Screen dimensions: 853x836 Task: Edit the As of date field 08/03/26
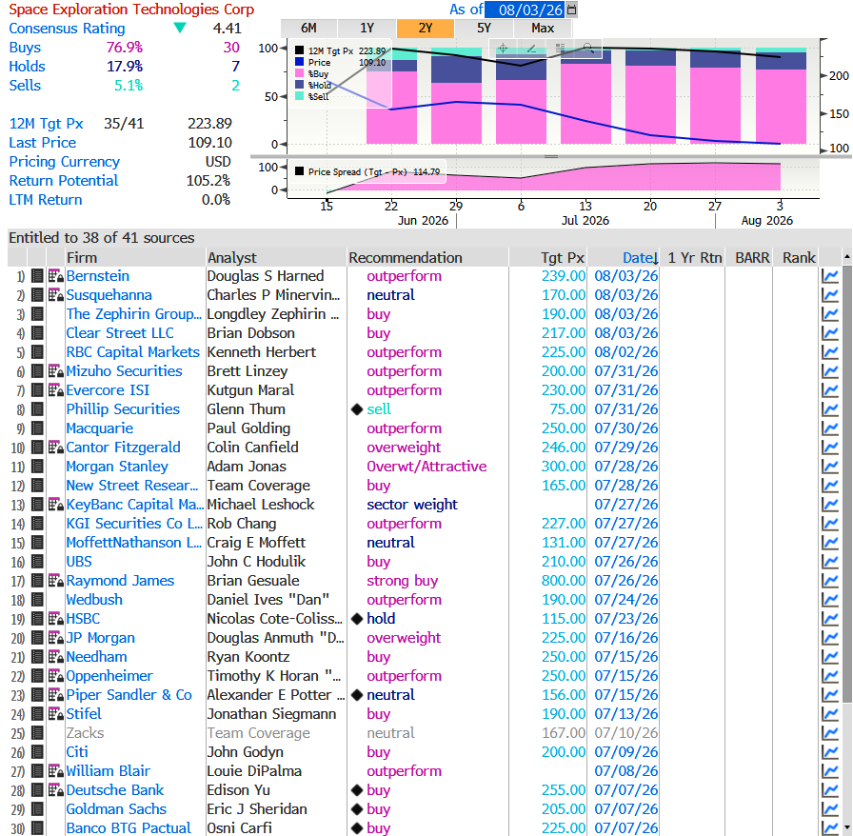click(525, 10)
